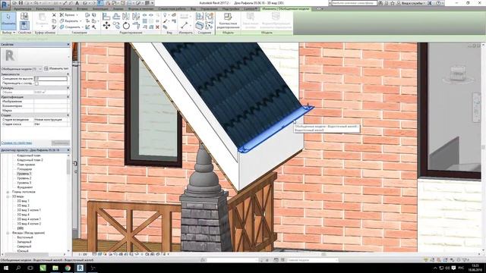Collapse the Стадии property group
The width and height of the screenshot is (486, 273).
pyautogui.click(x=68, y=115)
